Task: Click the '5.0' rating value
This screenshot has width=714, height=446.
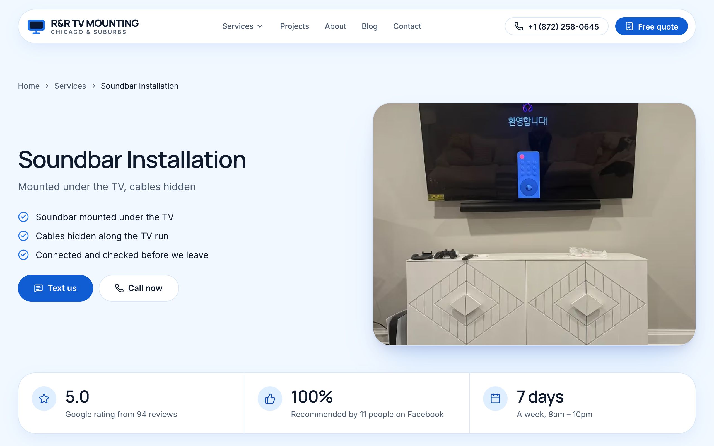Action: (77, 396)
